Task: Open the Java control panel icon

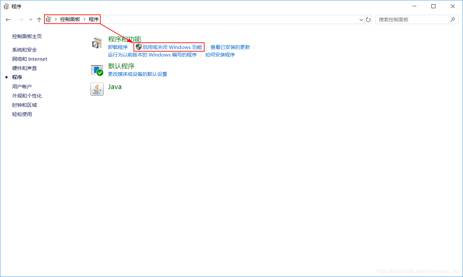Action: click(97, 89)
